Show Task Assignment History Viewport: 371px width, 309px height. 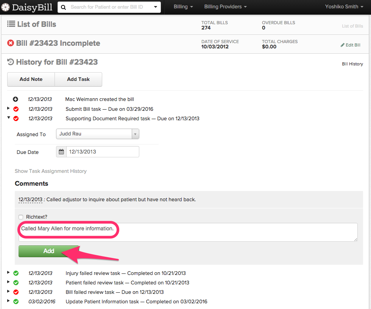click(51, 171)
